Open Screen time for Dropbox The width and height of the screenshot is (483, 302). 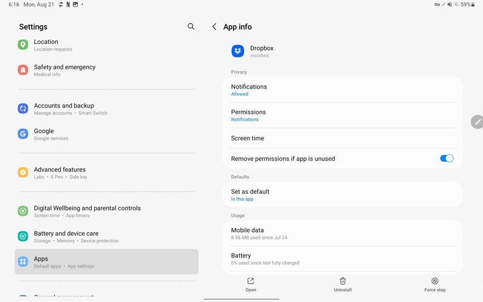point(342,138)
